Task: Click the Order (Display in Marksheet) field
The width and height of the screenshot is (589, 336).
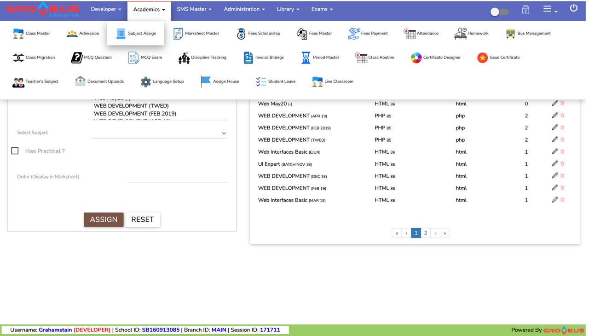Action: 177,177
